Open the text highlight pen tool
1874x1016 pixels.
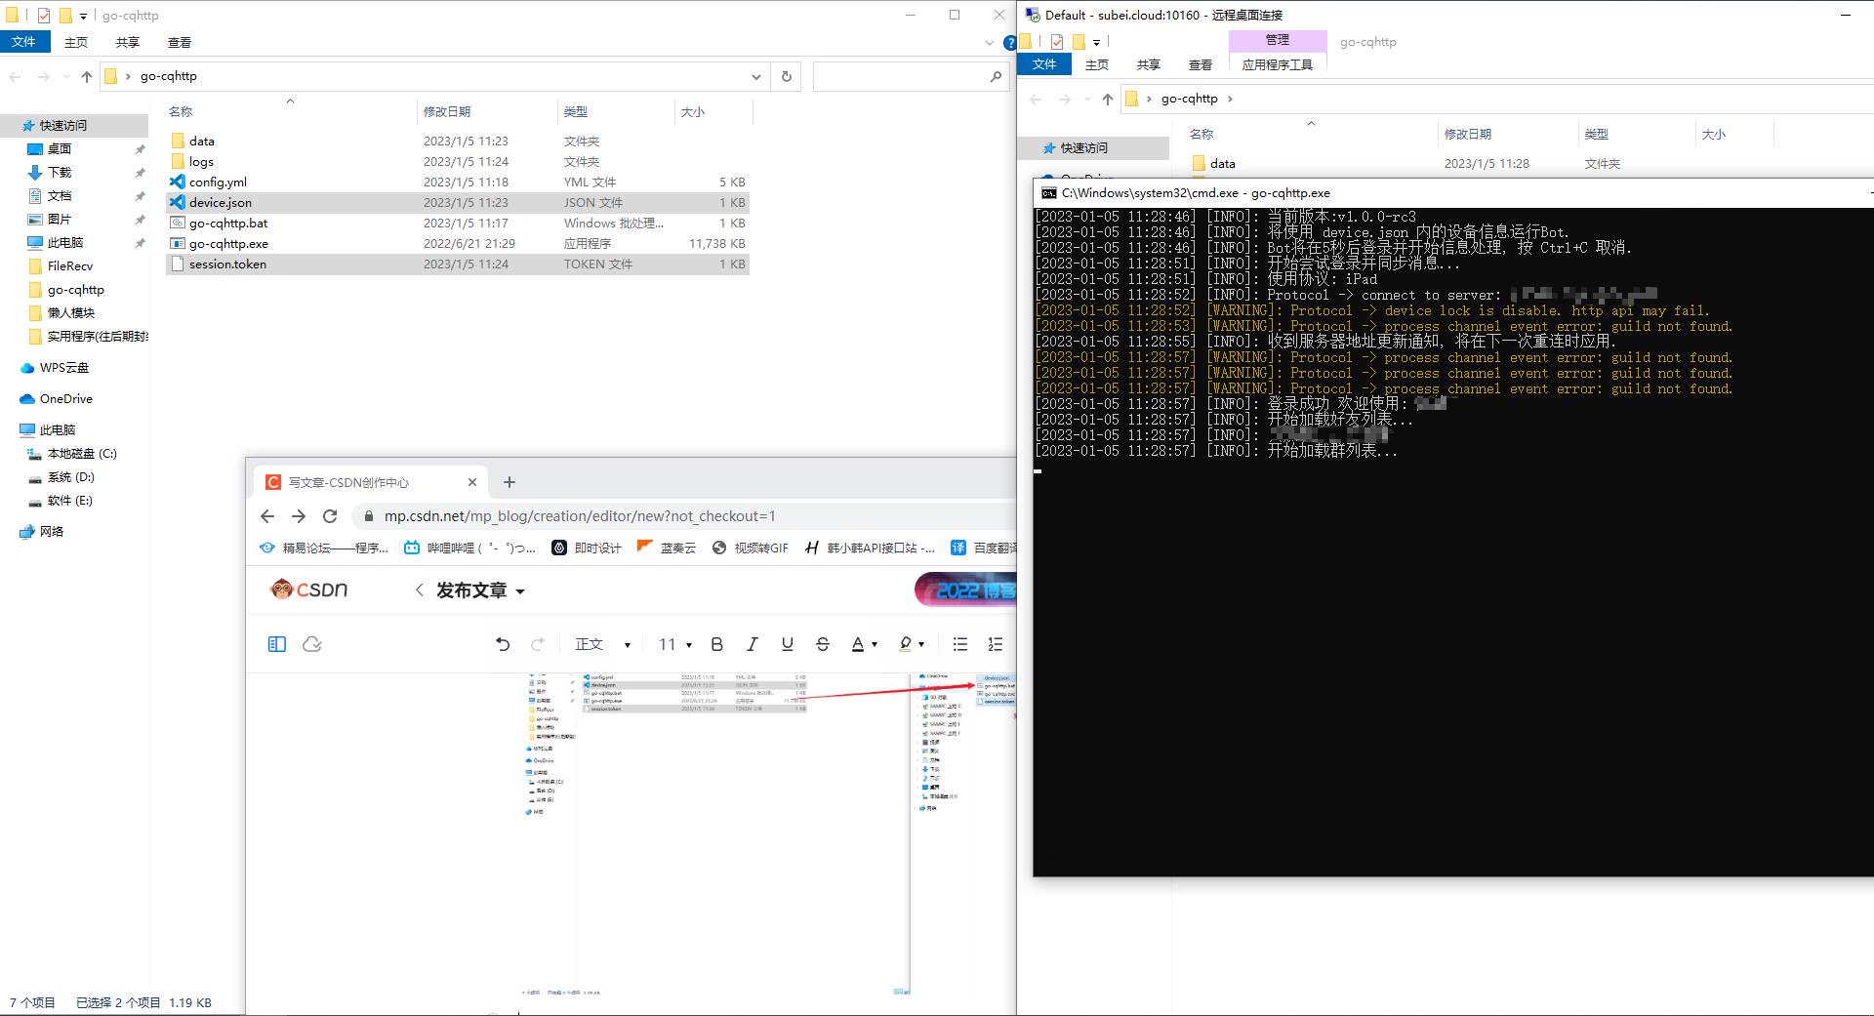pyautogui.click(x=908, y=644)
